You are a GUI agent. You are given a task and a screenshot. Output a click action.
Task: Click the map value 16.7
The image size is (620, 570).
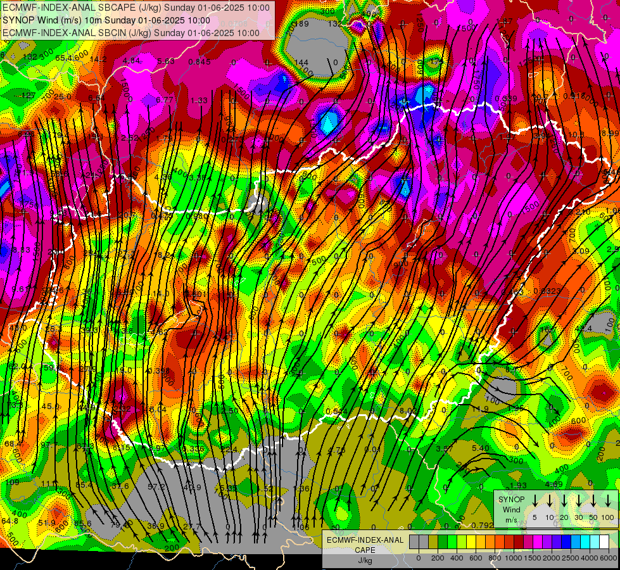(x=548, y=329)
